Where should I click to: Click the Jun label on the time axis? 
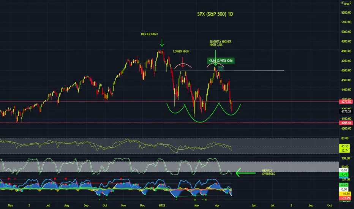(x=254, y=205)
